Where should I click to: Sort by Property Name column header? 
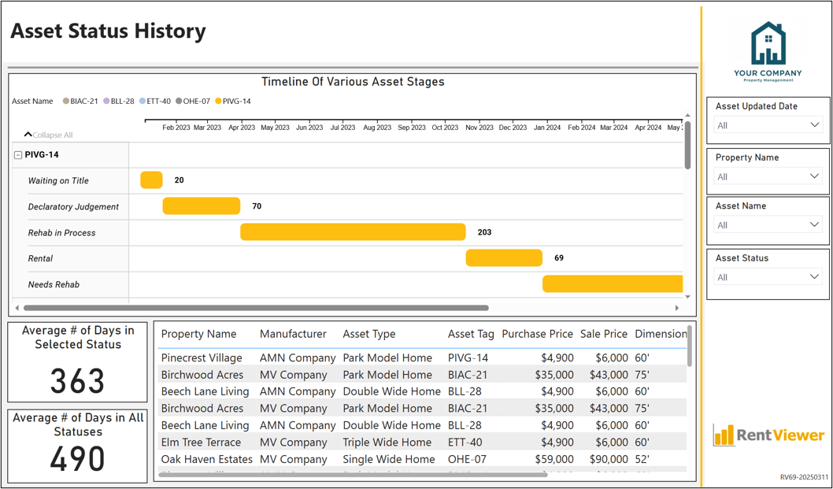[x=198, y=334]
